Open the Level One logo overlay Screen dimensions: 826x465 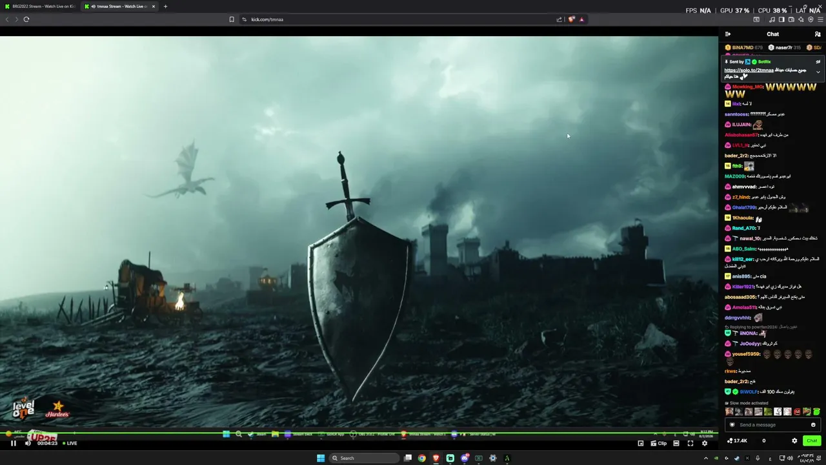tap(23, 409)
